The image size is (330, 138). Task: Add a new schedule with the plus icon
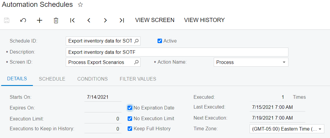pos(39,20)
